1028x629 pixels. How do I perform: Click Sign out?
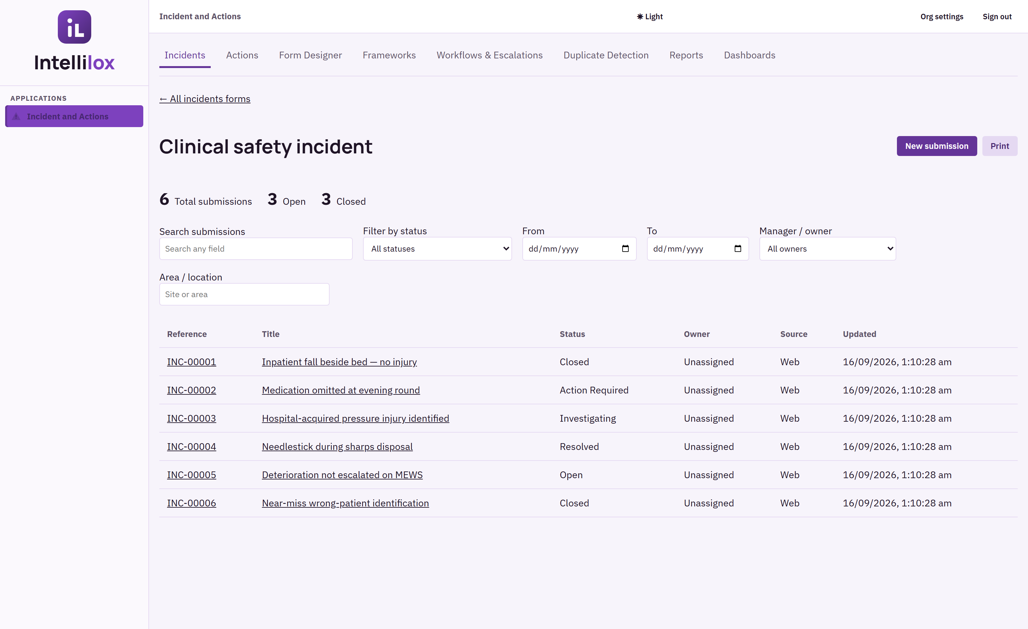coord(997,17)
